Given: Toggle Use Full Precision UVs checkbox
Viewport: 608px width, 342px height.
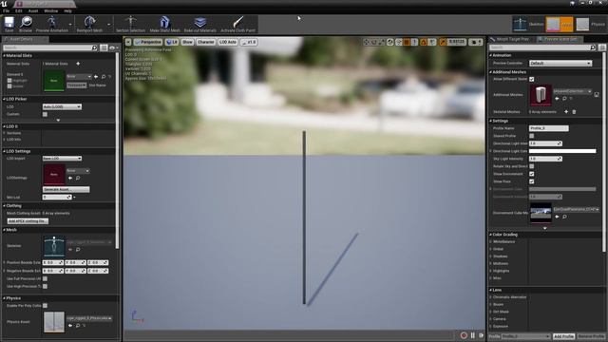Looking at the screenshot, I should click(x=45, y=278).
